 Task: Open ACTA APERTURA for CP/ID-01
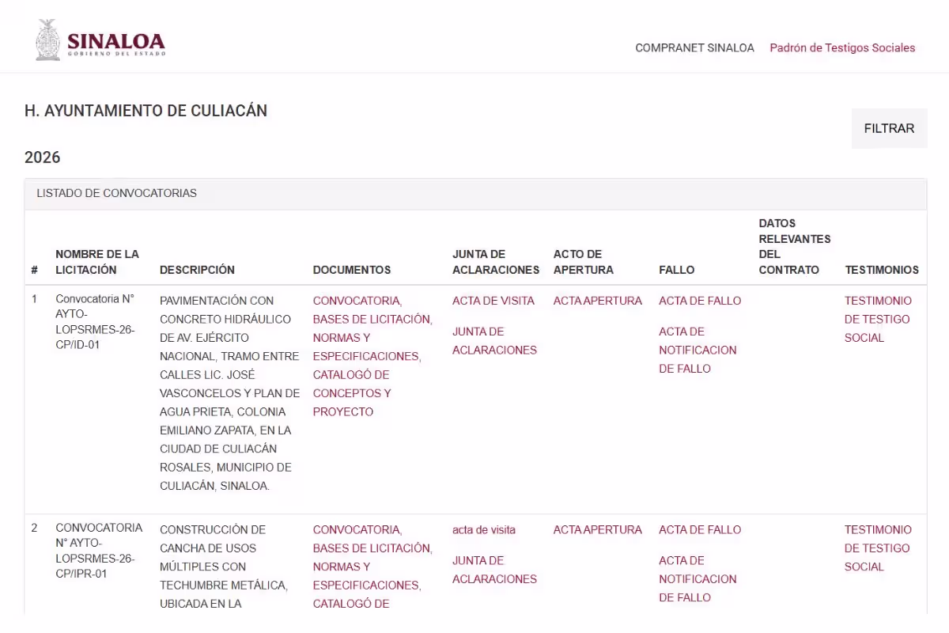click(x=598, y=301)
